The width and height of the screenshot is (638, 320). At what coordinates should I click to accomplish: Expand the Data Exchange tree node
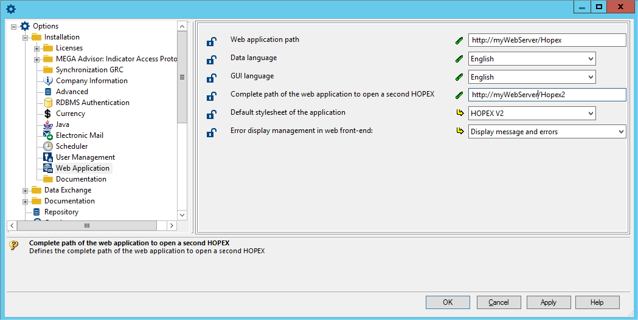pyautogui.click(x=26, y=191)
